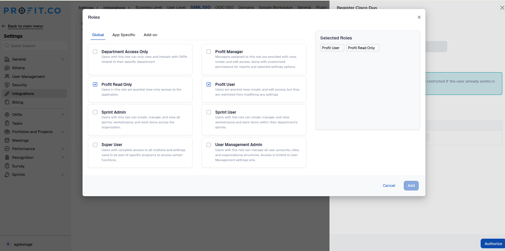Viewport: 505px width, 251px height.
Task: Close the Register Cisco Duo panel
Action: pos(502,8)
